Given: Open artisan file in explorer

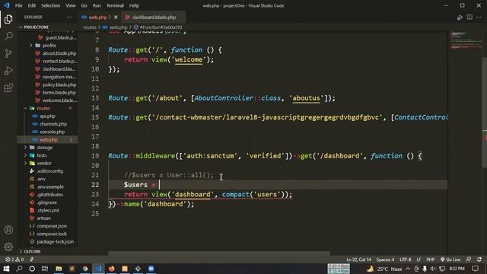Looking at the screenshot, I should tap(44, 218).
